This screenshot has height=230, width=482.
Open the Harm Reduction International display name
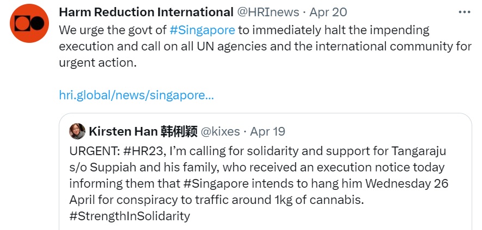tap(146, 11)
